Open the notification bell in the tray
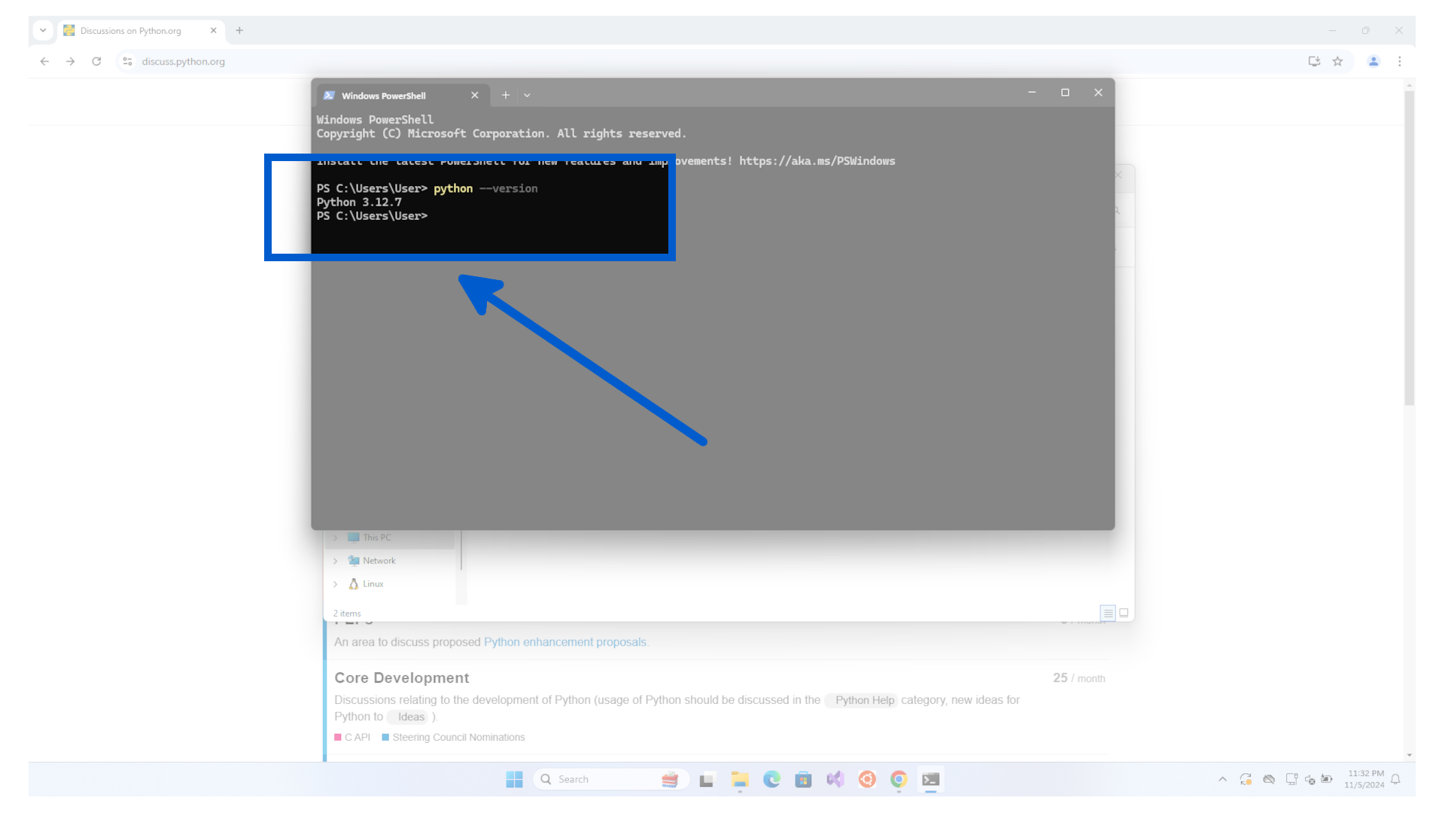This screenshot has height=813, width=1445. tap(1396, 779)
